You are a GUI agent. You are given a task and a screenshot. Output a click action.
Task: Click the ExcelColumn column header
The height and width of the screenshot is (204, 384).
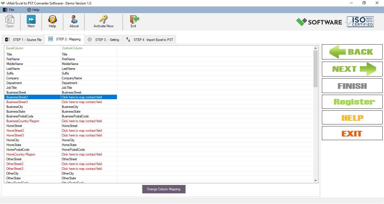pos(32,48)
